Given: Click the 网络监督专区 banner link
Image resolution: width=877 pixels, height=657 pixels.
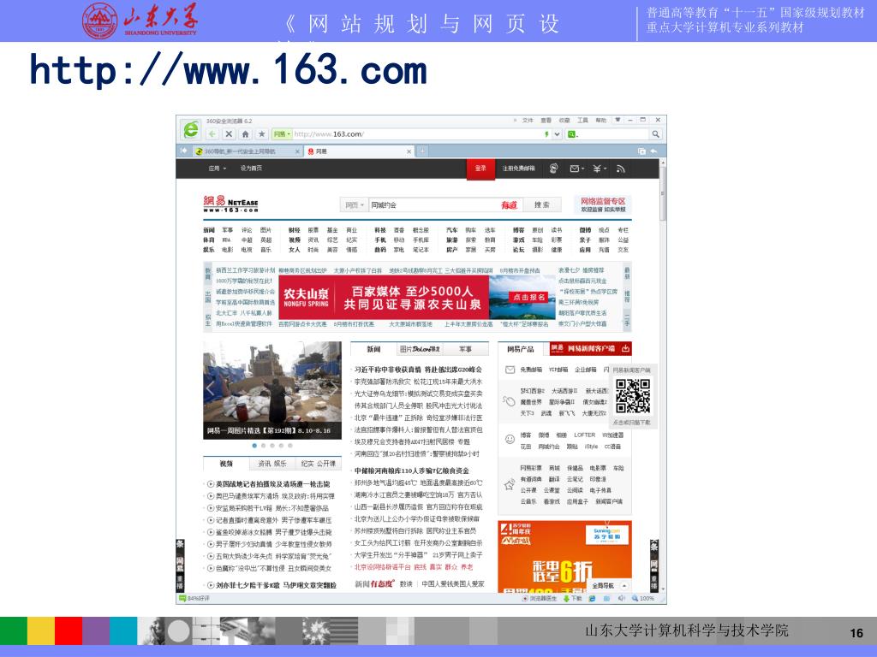Looking at the screenshot, I should [x=603, y=204].
